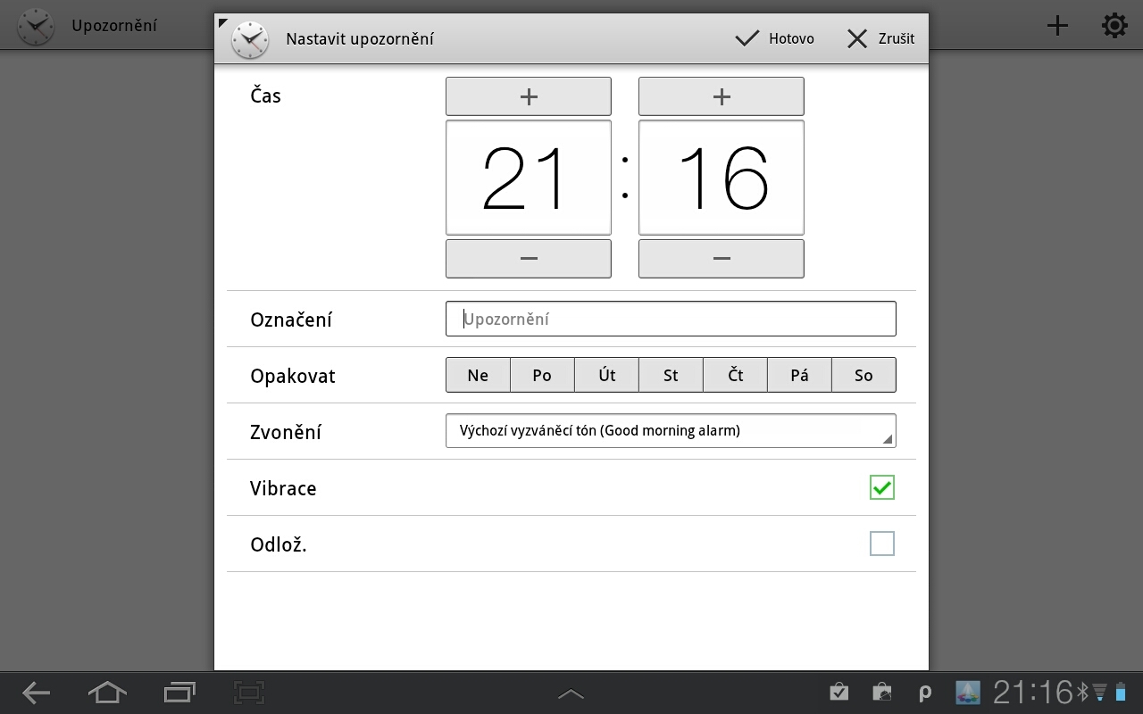The image size is (1143, 714).
Task: Toggle repeating the alarm on Po (Monday)
Action: 542,375
